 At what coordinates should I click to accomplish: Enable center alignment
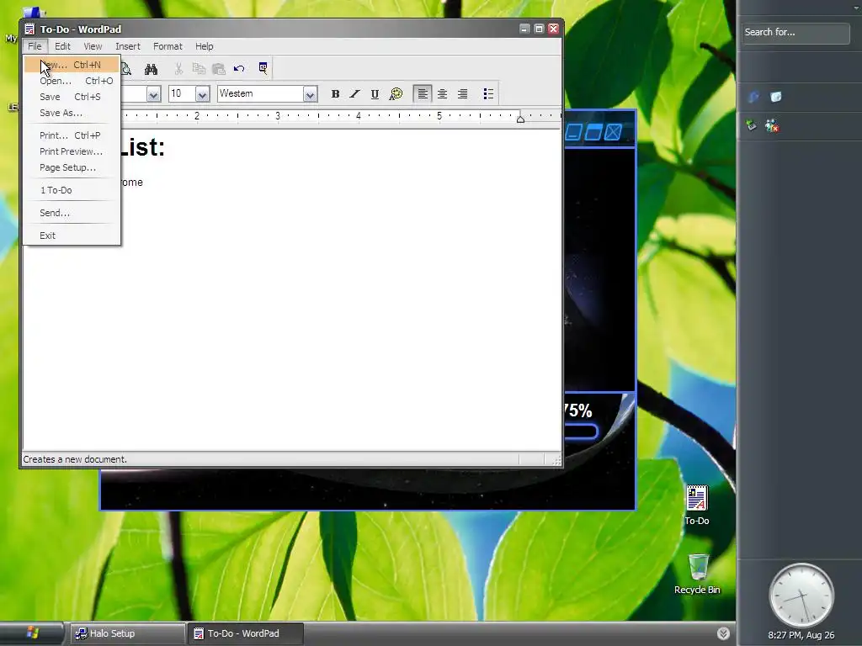(443, 94)
